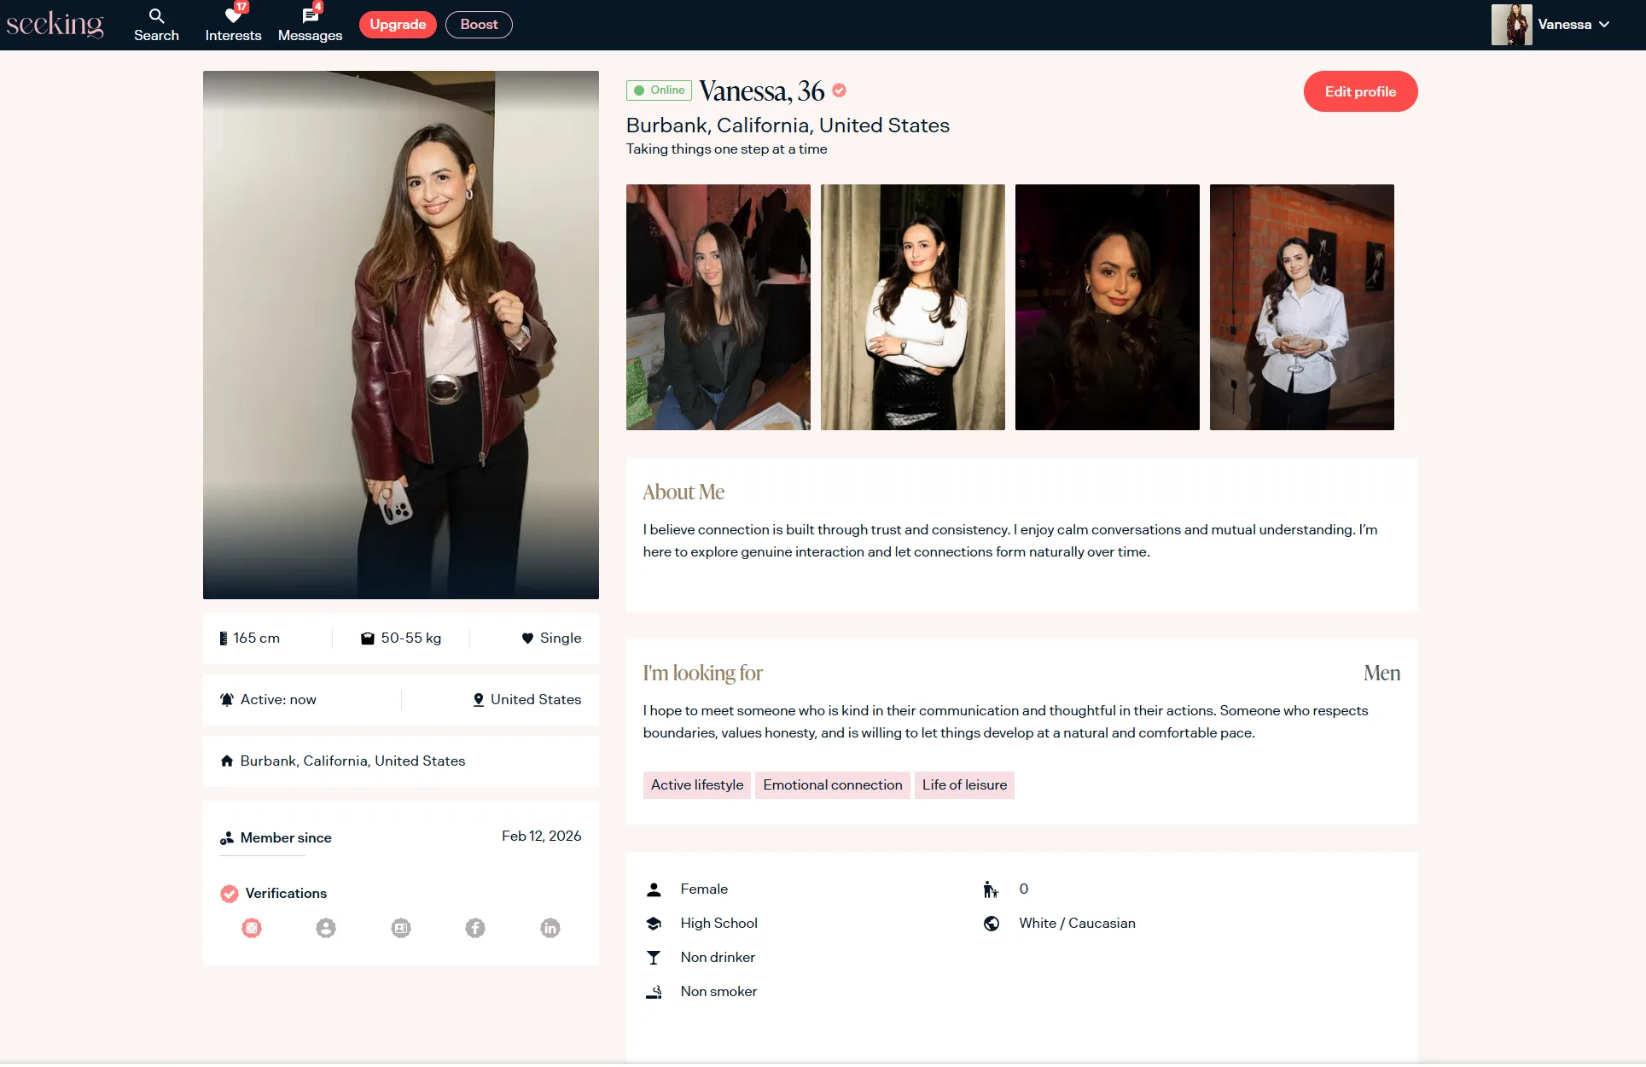
Task: Click the Facebook verification badge
Action: [475, 928]
